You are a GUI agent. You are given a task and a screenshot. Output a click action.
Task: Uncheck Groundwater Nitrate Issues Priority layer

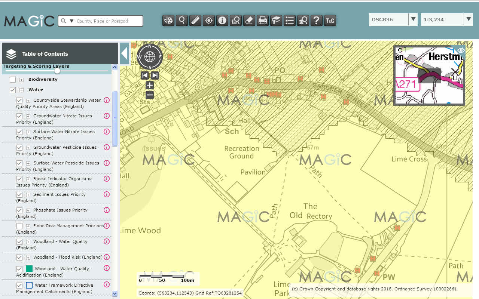pyautogui.click(x=19, y=116)
